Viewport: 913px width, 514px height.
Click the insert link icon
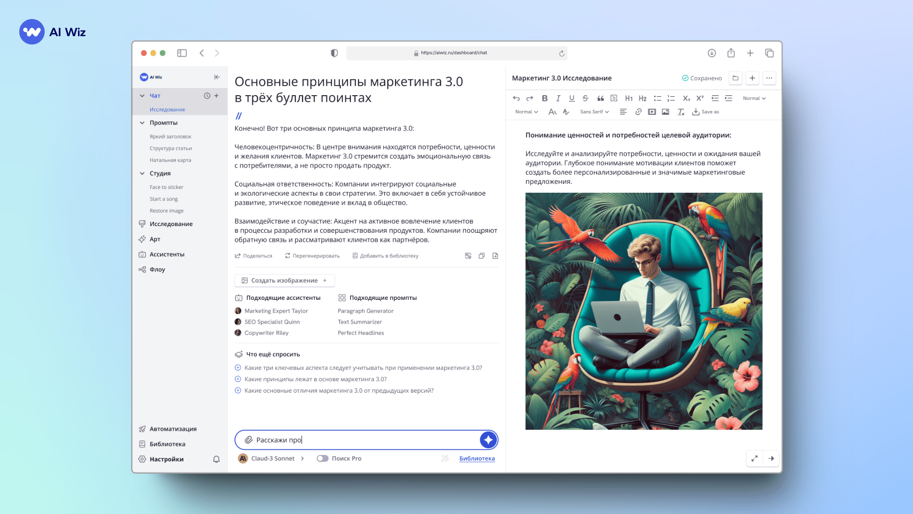coord(638,112)
